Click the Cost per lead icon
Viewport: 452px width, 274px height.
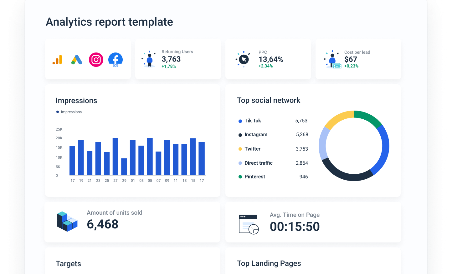coord(333,59)
